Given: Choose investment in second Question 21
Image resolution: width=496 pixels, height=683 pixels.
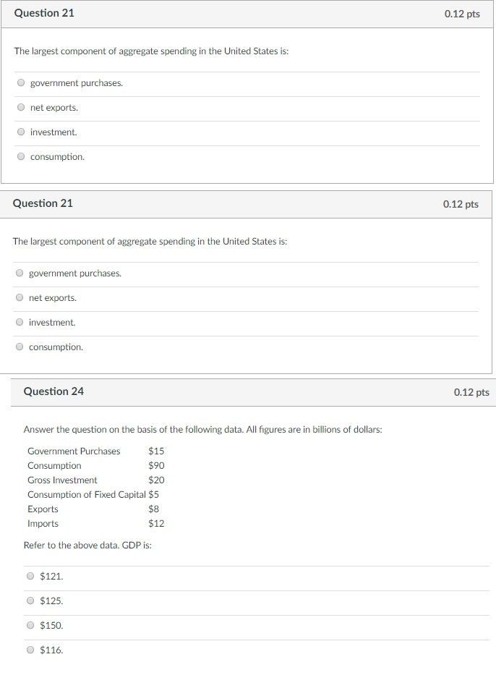Looking at the screenshot, I should coord(19,322).
